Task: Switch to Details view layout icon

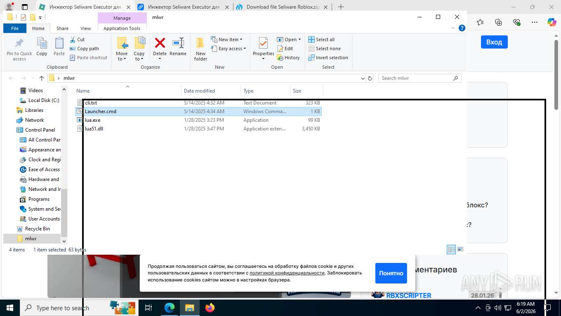Action: (452, 249)
